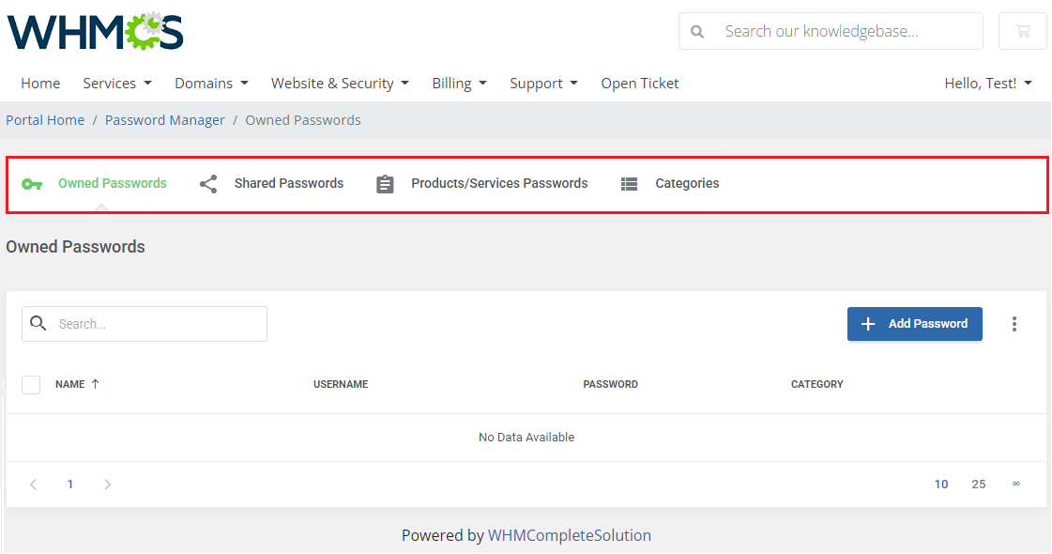Viewport: 1052px width, 554px height.
Task: Show 25 entries per page
Action: [979, 485]
